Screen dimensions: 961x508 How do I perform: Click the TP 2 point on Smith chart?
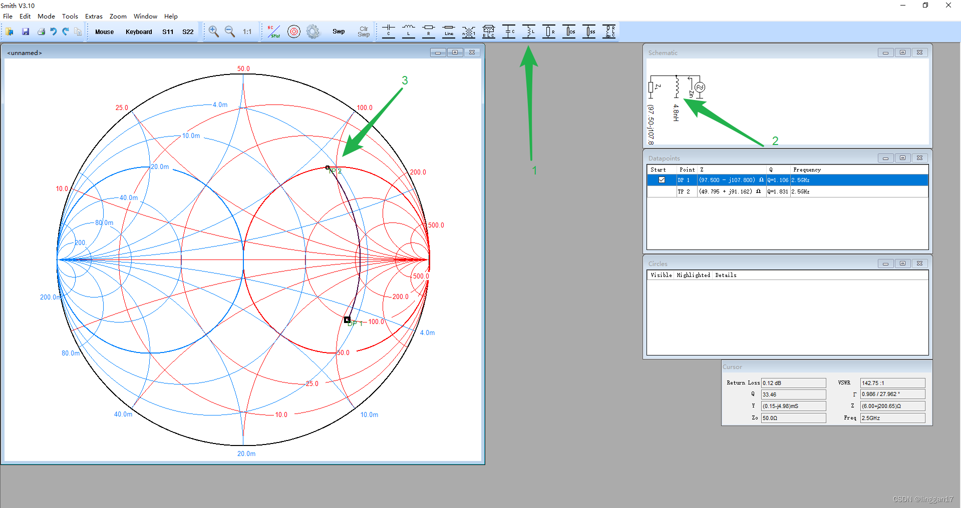click(328, 167)
